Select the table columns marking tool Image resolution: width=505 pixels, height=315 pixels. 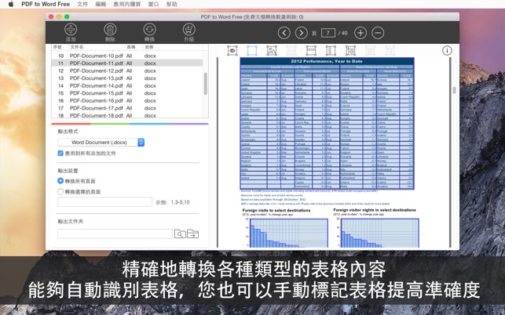331,50
